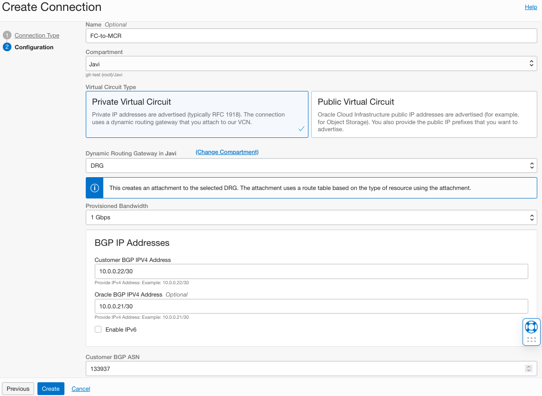Click the life ring support icon
Image resolution: width=542 pixels, height=396 pixels.
coord(531,327)
